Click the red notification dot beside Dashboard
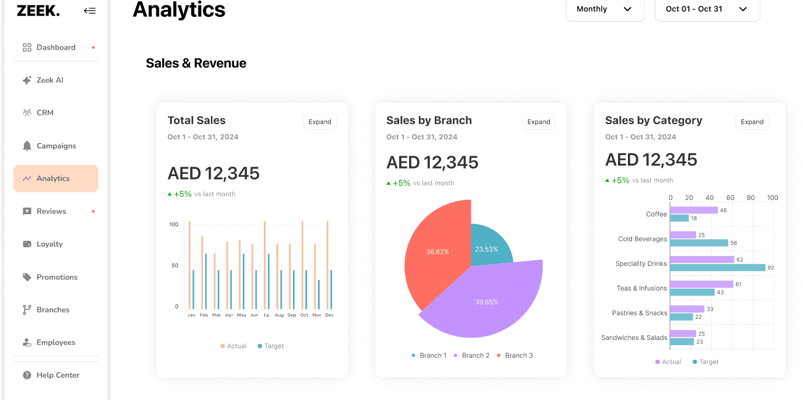The image size is (803, 400). (93, 47)
